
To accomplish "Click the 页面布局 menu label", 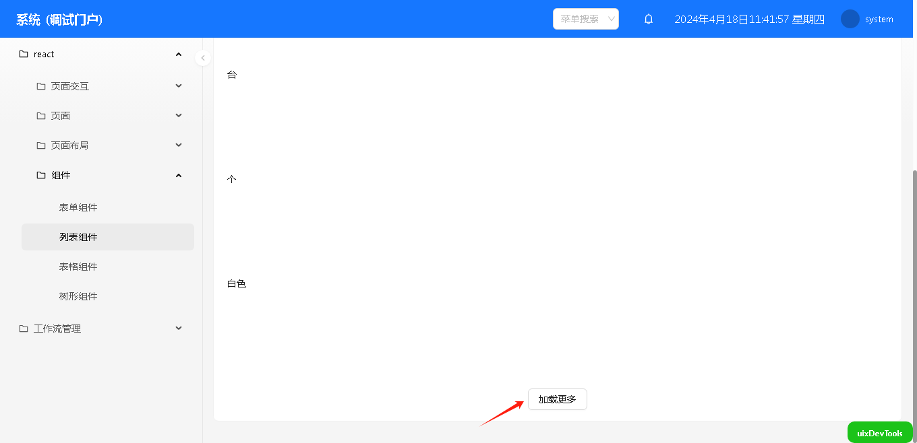I will [70, 145].
